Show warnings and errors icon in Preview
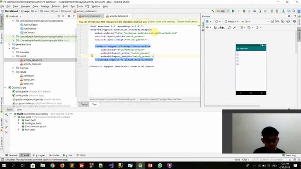The width and height of the screenshot is (301, 169). (294, 22)
